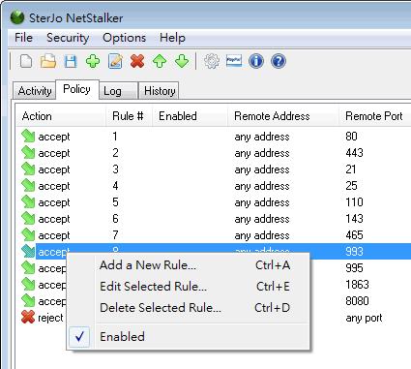Viewport: 411px width, 369px height.
Task: Move the rule up with green up arrow
Action: [x=160, y=61]
